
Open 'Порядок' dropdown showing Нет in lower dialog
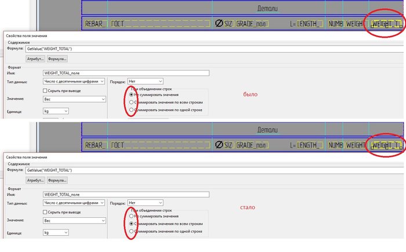pyautogui.click(x=145, y=203)
